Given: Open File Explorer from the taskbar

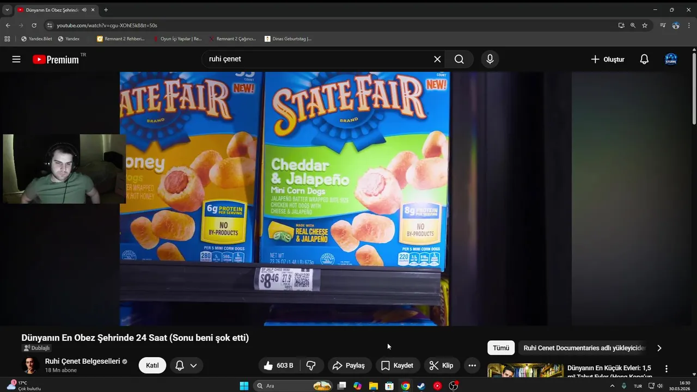Looking at the screenshot, I should point(374,386).
